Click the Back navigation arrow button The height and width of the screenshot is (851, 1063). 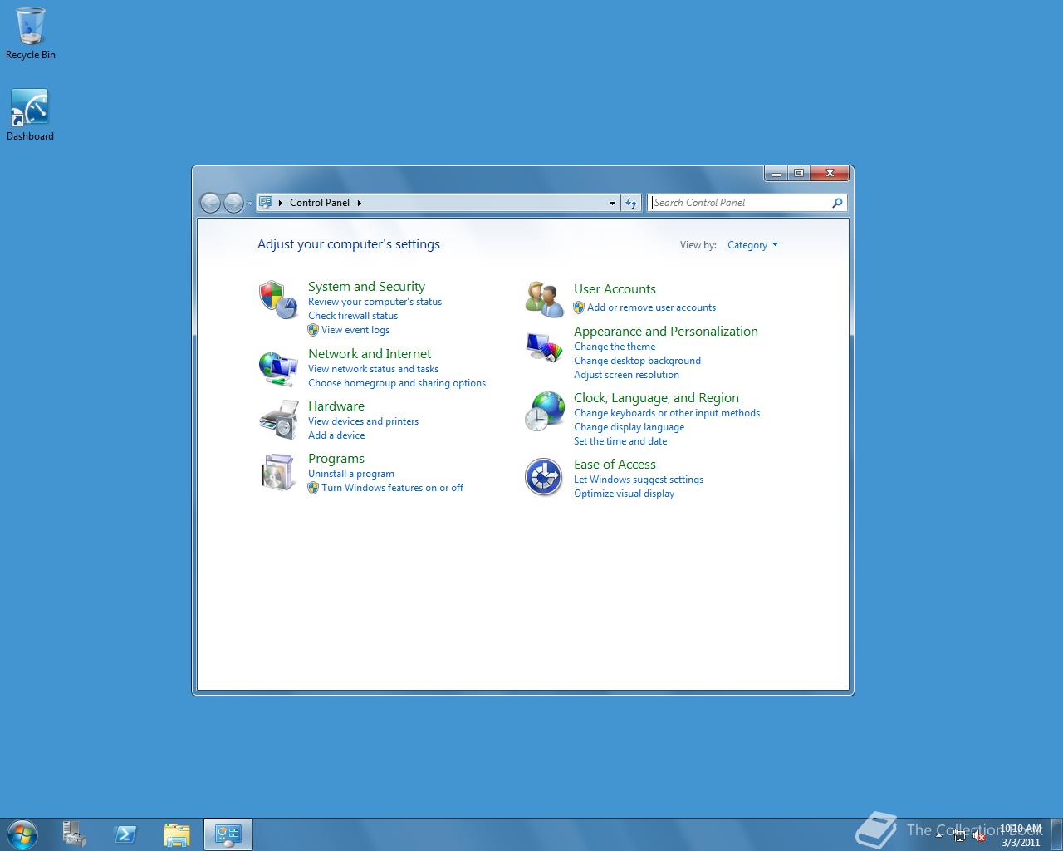(210, 203)
